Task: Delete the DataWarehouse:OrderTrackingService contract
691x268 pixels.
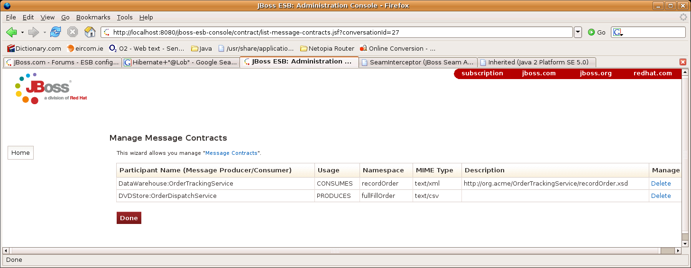Action: (661, 184)
